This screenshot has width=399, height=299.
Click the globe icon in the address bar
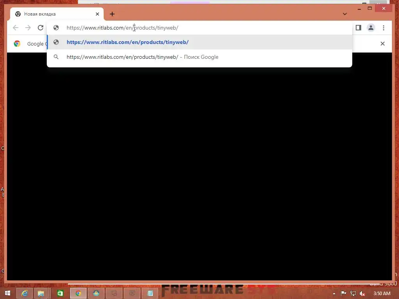pyautogui.click(x=56, y=28)
